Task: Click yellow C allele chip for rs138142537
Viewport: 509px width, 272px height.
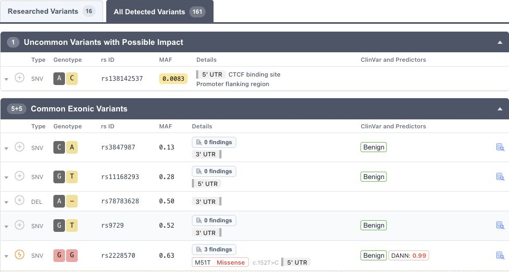Action: coord(72,78)
